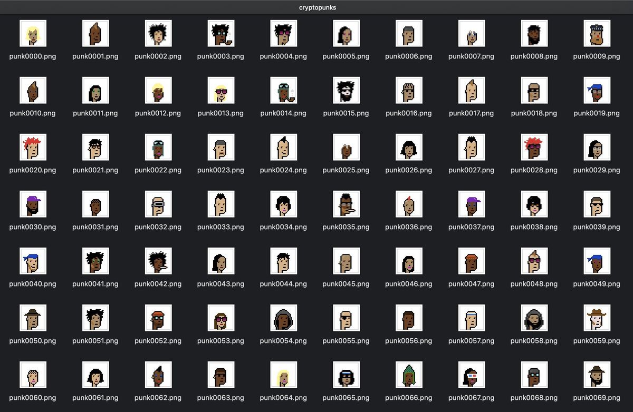Select the label punk0068.png
Screen dimensions: 633x412
pos(534,398)
